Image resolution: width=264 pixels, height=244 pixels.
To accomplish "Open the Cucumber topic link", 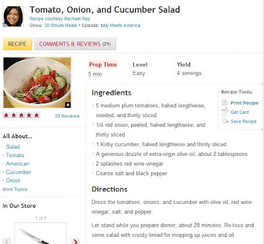I will [18, 172].
